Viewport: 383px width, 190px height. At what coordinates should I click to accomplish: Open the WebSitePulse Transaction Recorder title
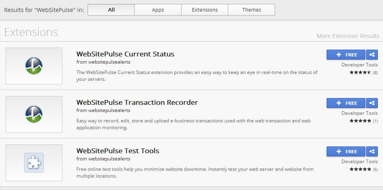point(137,102)
